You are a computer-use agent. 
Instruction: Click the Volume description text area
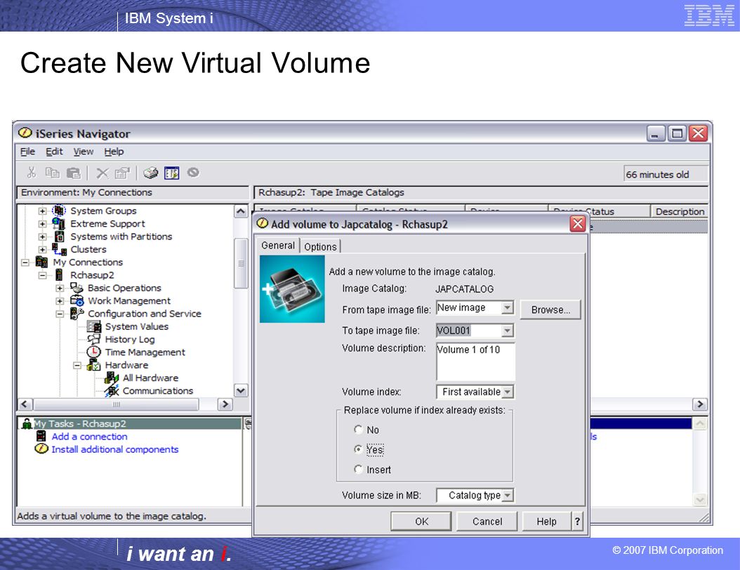(x=475, y=362)
